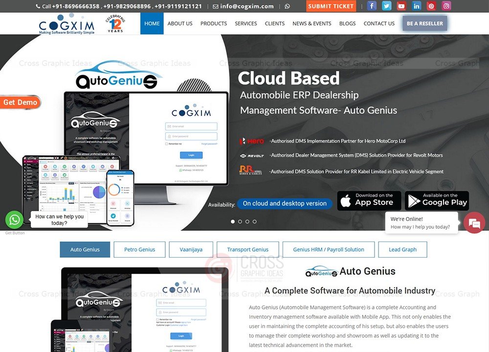Viewport: 489px width, 352px height.
Task: Click the small Auto Genius logo by the heading
Action: (321, 271)
